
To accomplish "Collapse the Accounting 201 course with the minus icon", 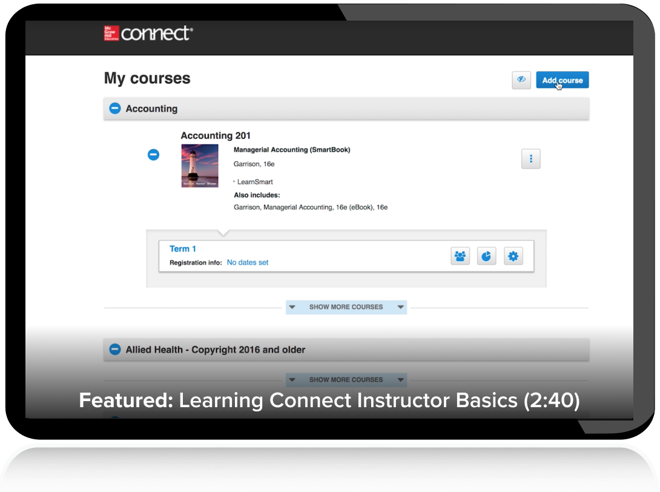I will 153,155.
